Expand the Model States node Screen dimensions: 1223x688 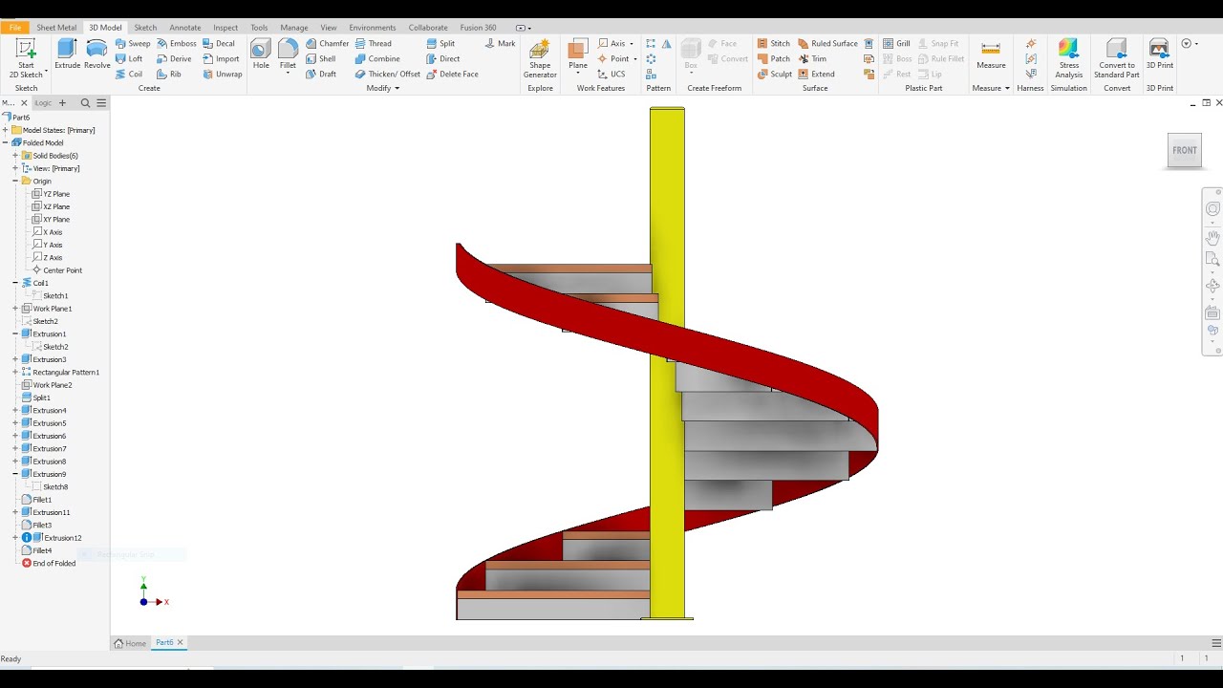(x=6, y=130)
